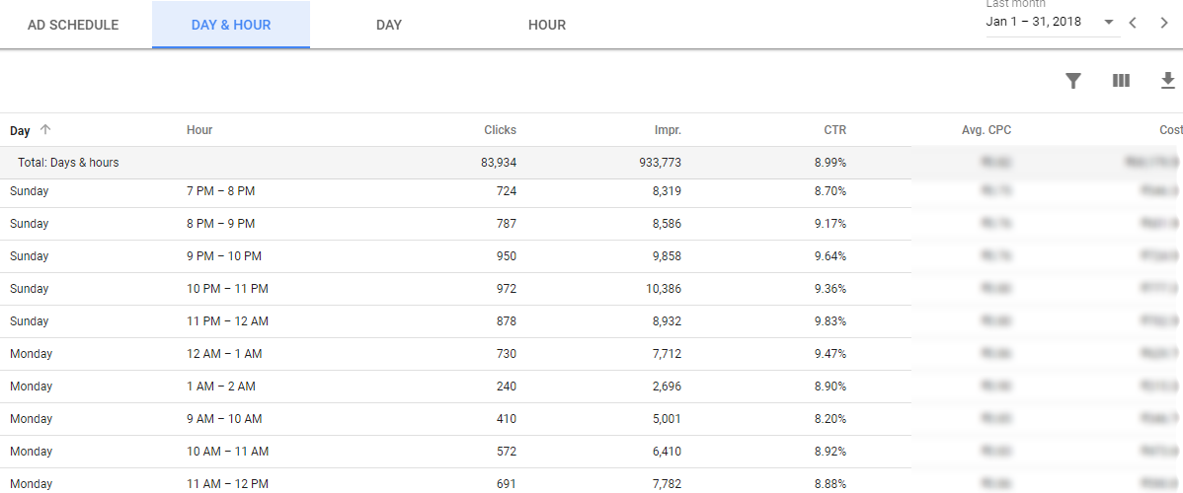Toggle Day column sort arrow

pyautogui.click(x=45, y=129)
